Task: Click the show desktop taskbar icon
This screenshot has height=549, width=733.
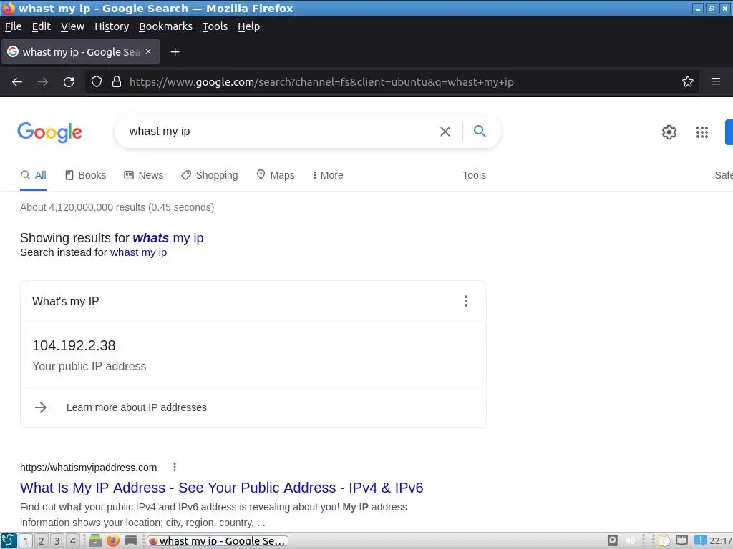Action: pyautogui.click(x=131, y=541)
